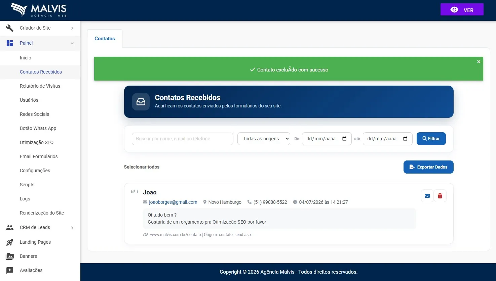Image resolution: width=496 pixels, height=281 pixels.
Task: Click the rocket icon for Landing Pages
Action: 10,242
